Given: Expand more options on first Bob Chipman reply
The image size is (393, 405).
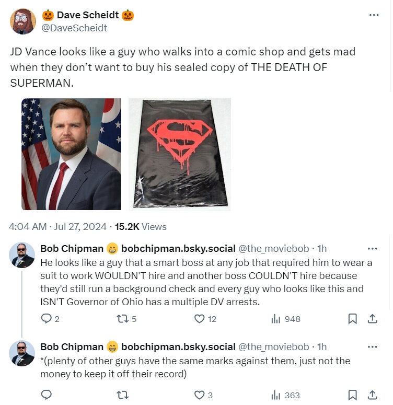Looking at the screenshot, I should coord(373,249).
